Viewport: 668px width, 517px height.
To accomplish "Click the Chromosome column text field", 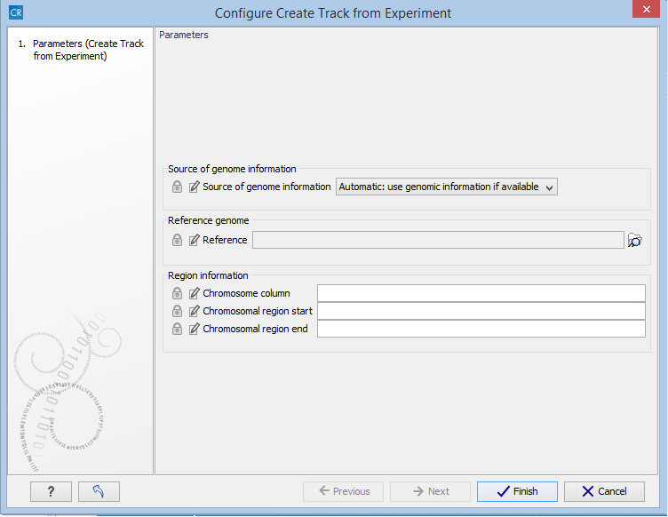I will pos(481,293).
